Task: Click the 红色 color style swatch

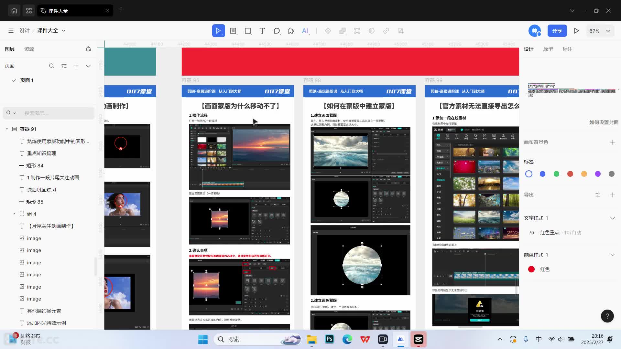Action: click(531, 270)
